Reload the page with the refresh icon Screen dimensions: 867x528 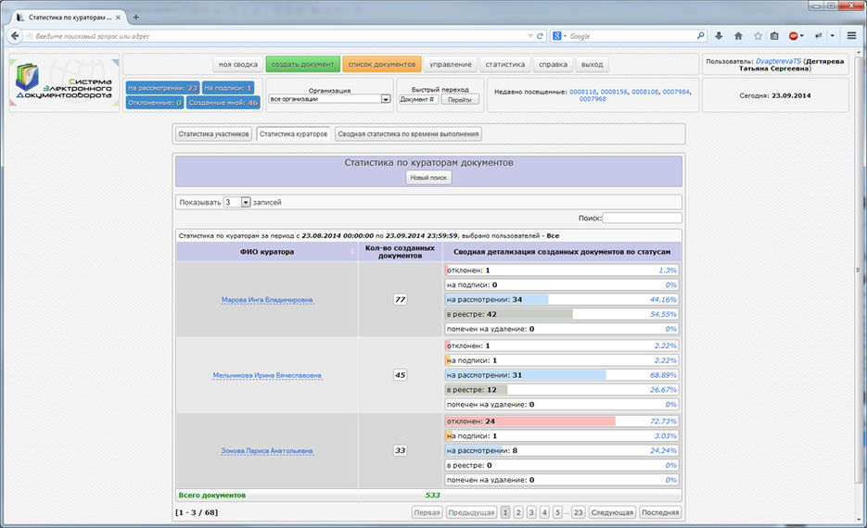point(541,36)
